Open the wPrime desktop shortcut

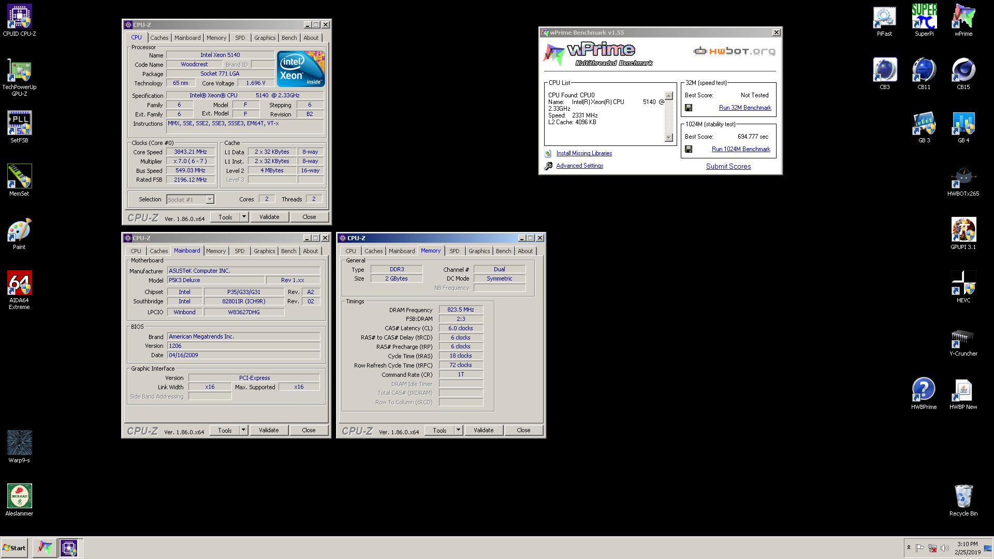point(963,21)
